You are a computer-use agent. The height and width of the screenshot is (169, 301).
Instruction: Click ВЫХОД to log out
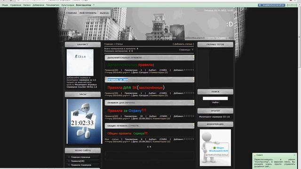click(104, 13)
